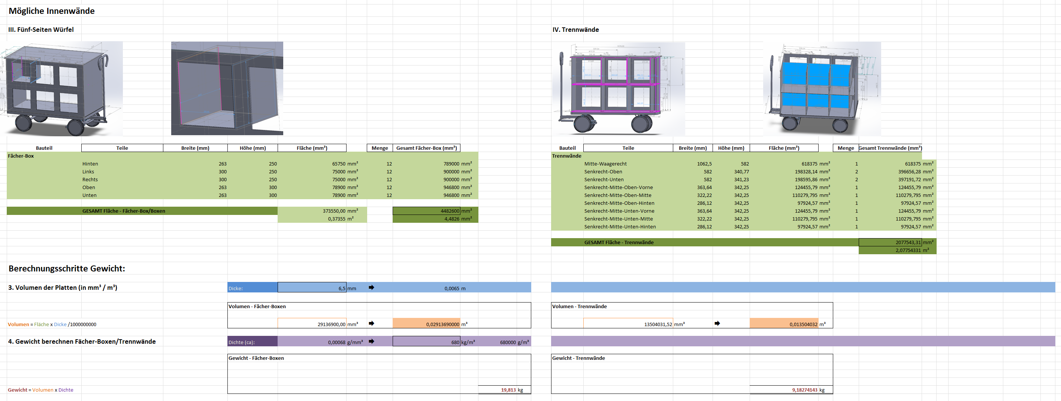The width and height of the screenshot is (1061, 401).
Task: Select the cart image with blue panels
Action: pos(822,88)
